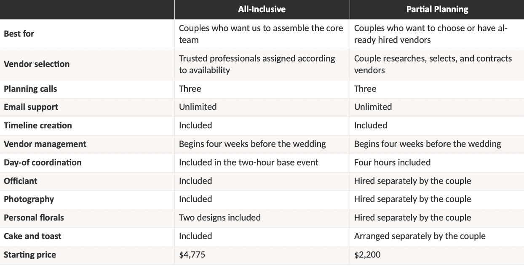This screenshot has width=524, height=266.
Task: Click the Vendor management row label
Action: coord(45,144)
